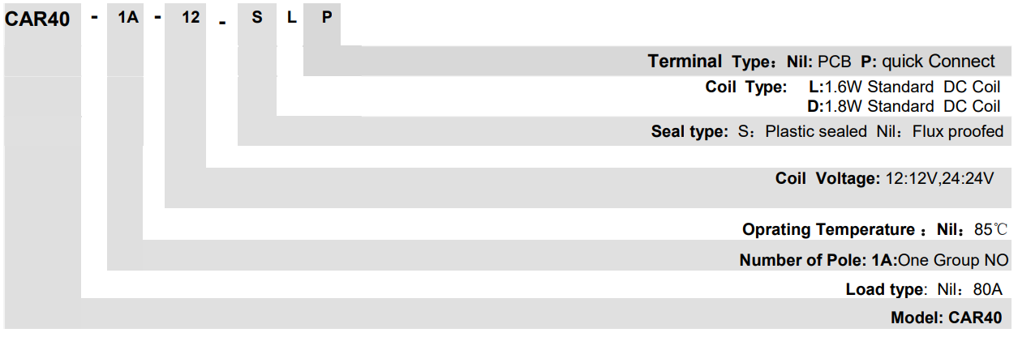1018x337 pixels.
Task: Click the 'D:1.8W Standard DC Coil' line
Action: [904, 107]
